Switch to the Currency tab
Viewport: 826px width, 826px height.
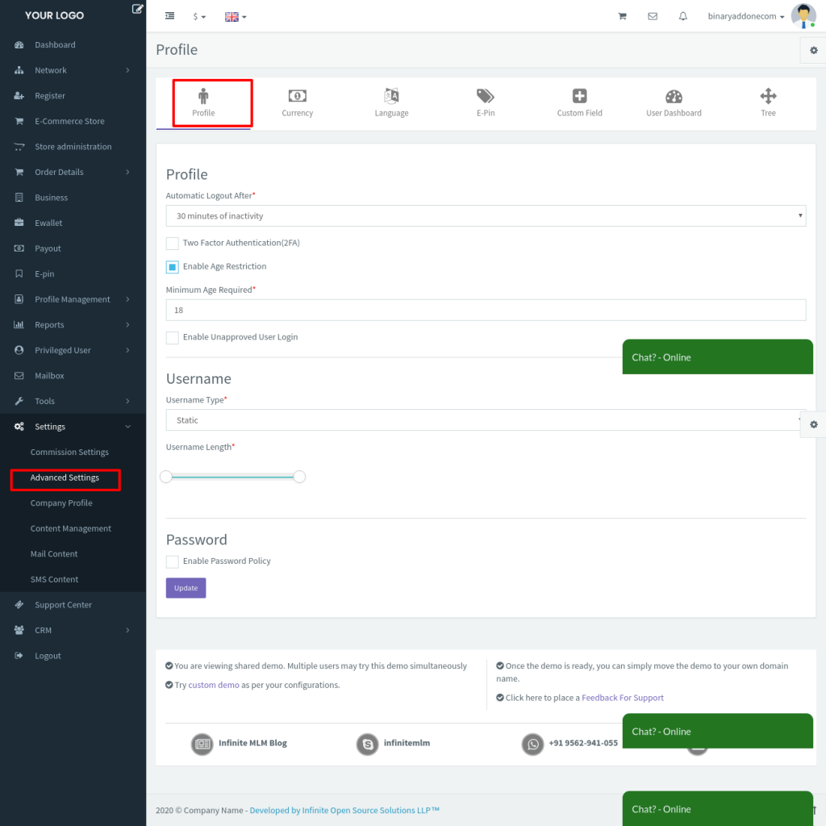click(x=297, y=103)
